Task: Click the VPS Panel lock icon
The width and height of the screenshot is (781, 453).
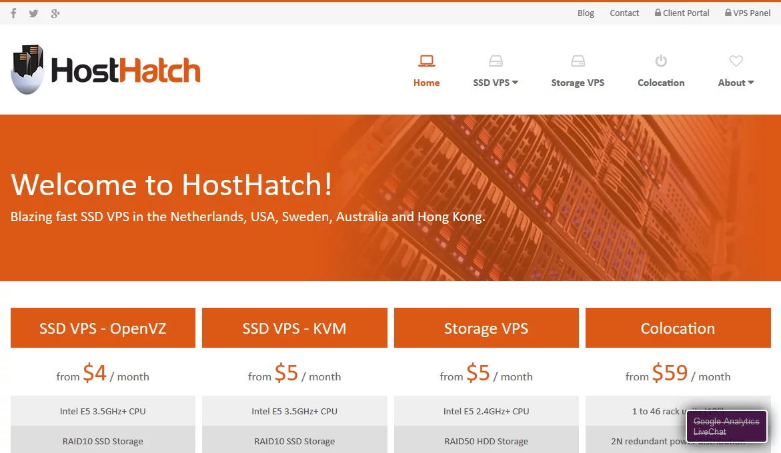Action: coord(728,13)
